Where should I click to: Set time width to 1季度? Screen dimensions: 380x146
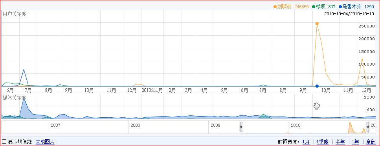pos(323,142)
